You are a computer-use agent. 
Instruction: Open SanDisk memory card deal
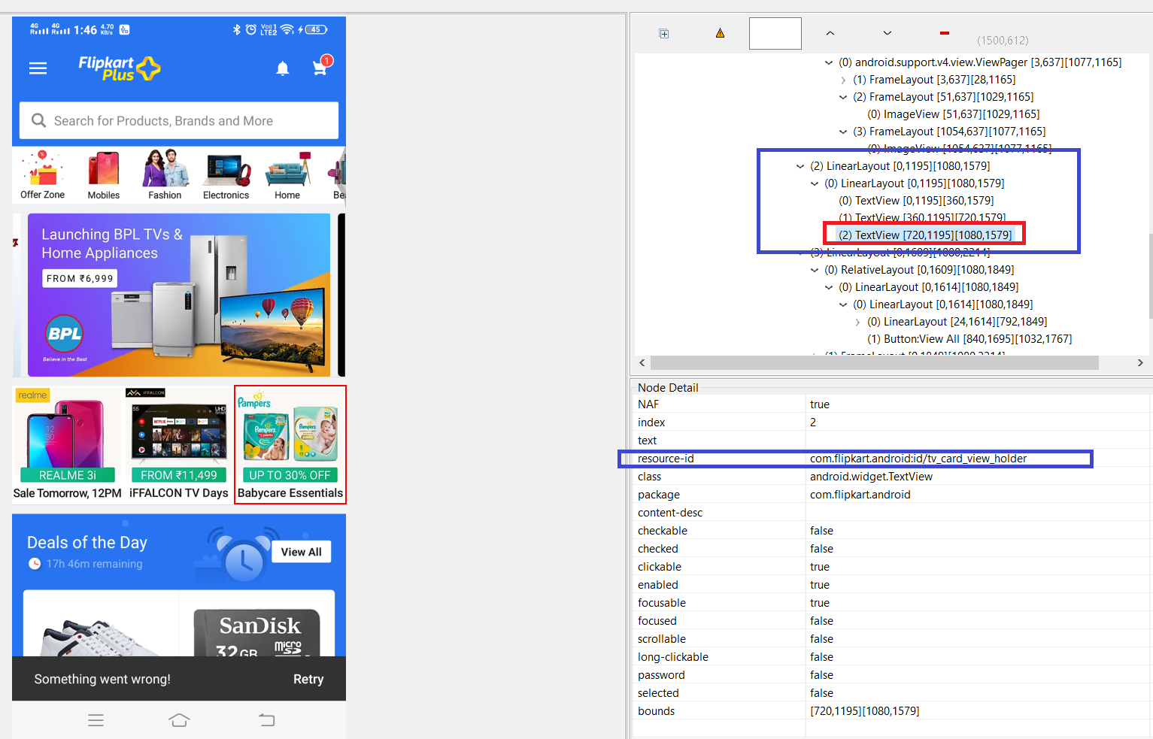257,632
